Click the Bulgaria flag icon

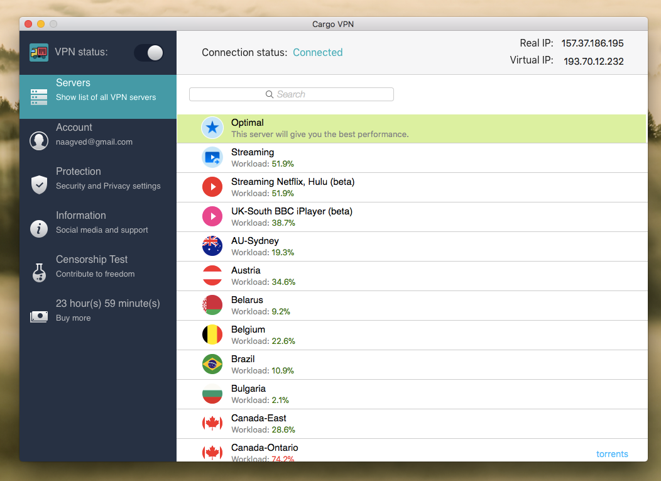212,394
